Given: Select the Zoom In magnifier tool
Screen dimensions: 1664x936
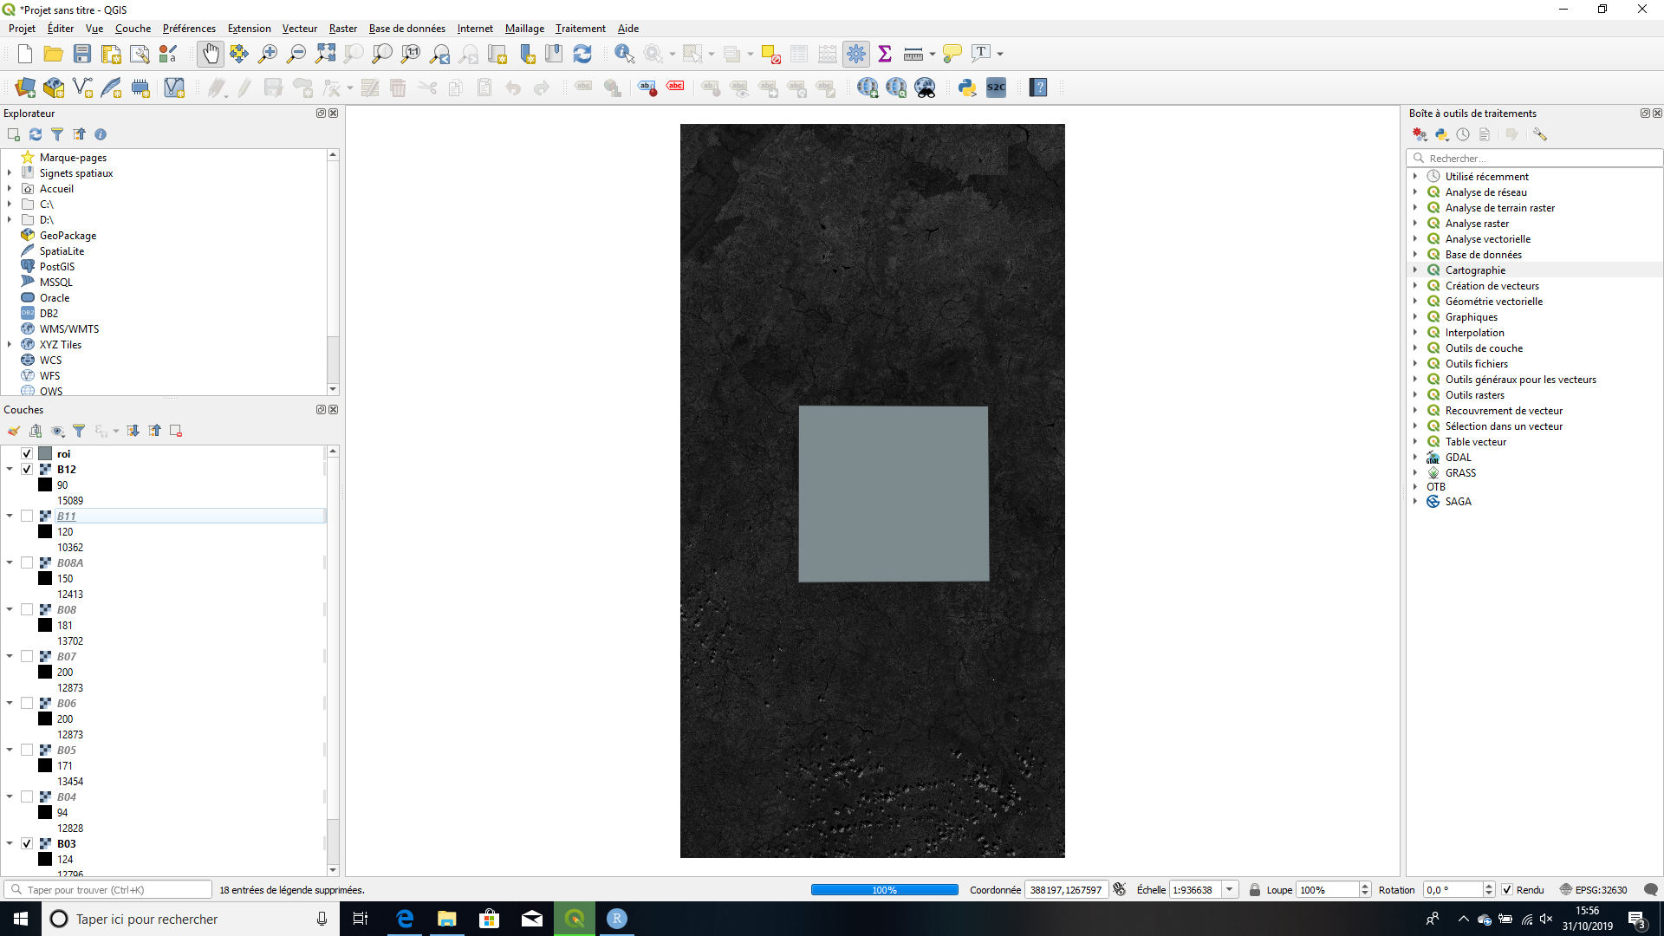Looking at the screenshot, I should [x=268, y=54].
